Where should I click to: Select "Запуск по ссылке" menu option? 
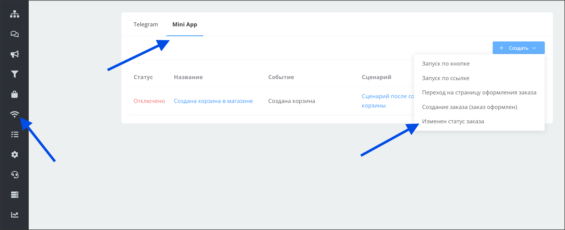pos(445,78)
